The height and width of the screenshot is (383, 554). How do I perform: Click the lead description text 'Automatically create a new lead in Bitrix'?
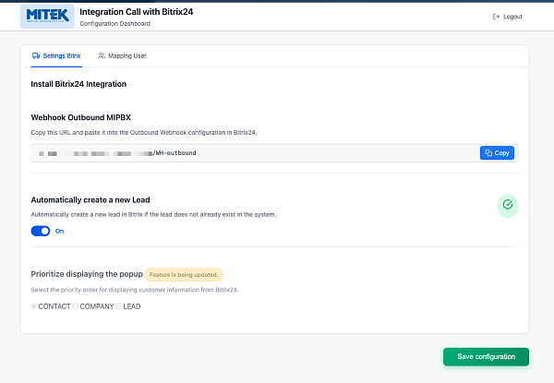point(153,215)
